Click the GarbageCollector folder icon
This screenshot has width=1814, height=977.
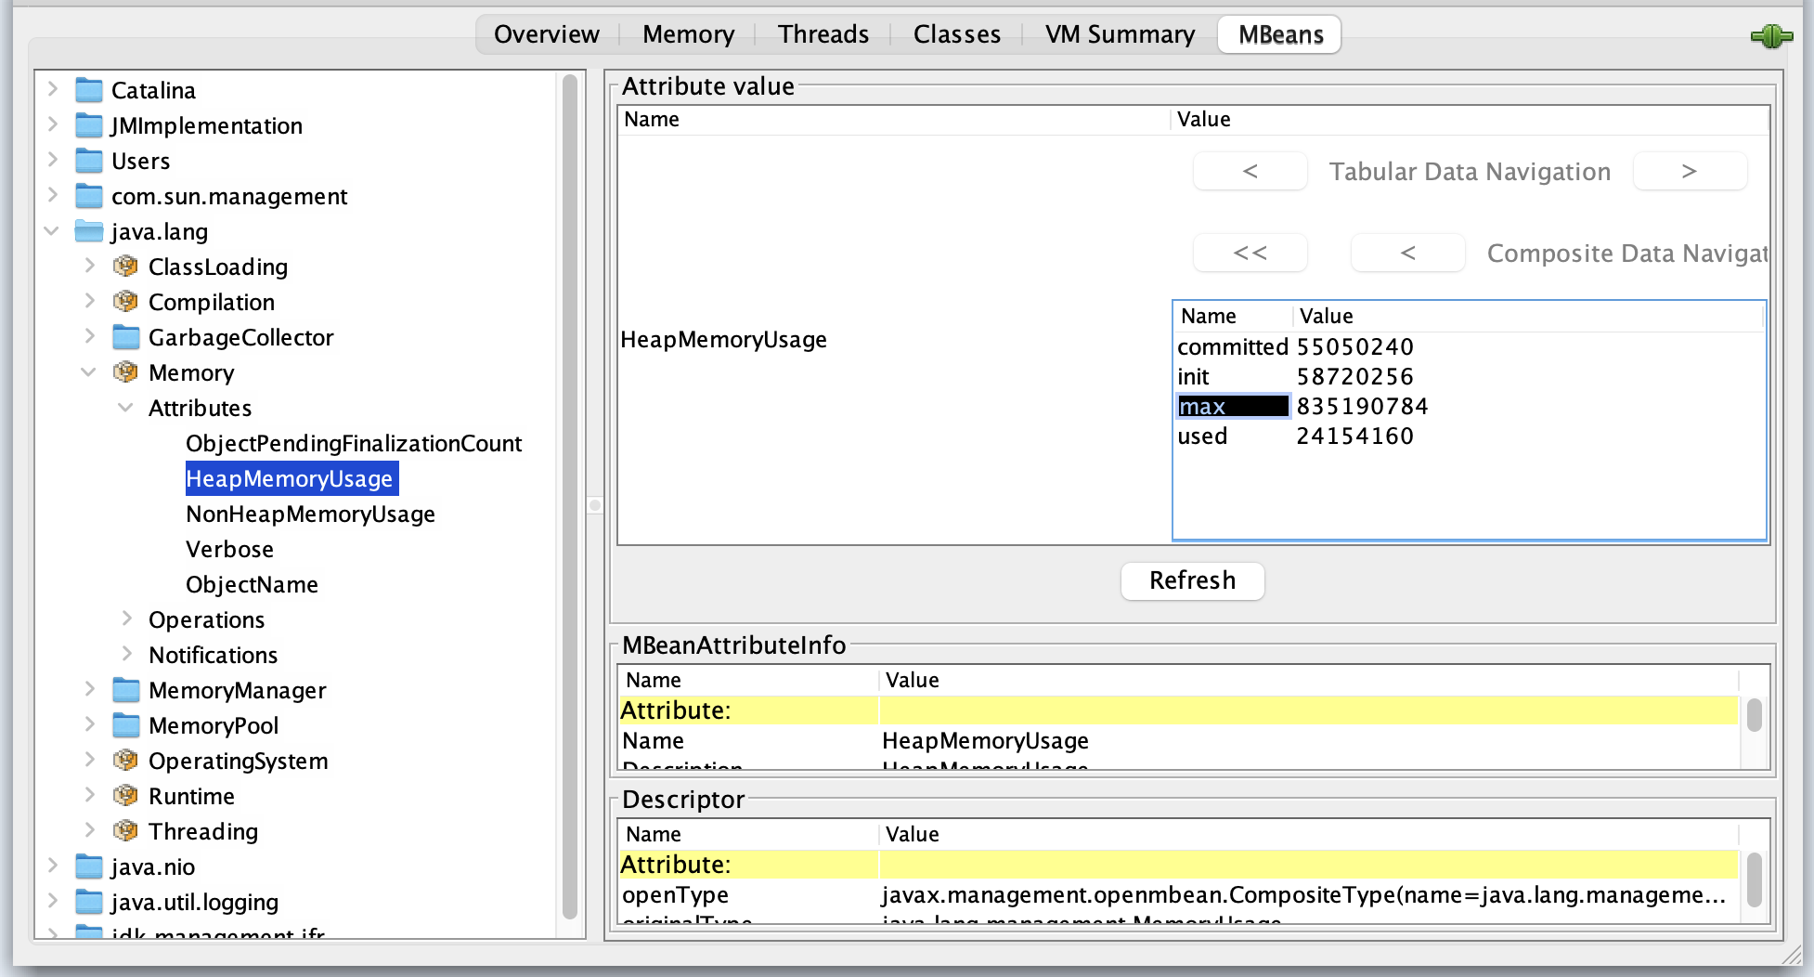[125, 338]
